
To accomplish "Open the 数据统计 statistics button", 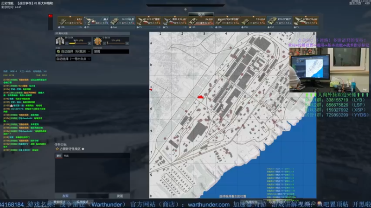I will click(59, 202).
